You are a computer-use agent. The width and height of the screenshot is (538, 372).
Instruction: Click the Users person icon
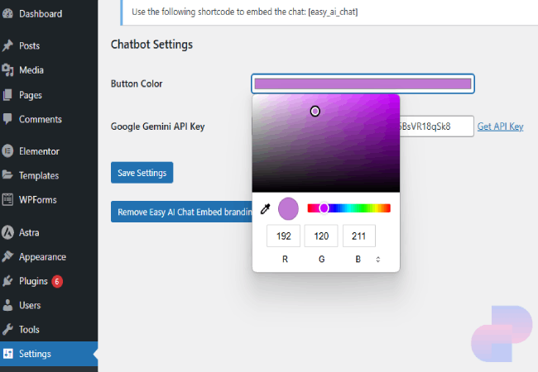click(7, 305)
